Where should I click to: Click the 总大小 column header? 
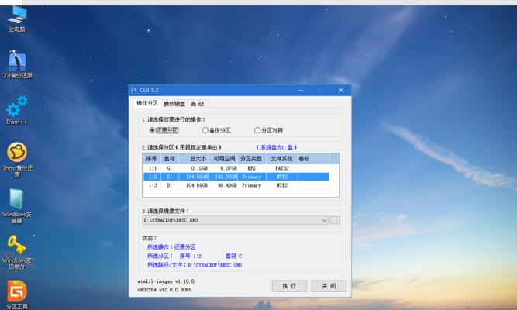click(193, 159)
